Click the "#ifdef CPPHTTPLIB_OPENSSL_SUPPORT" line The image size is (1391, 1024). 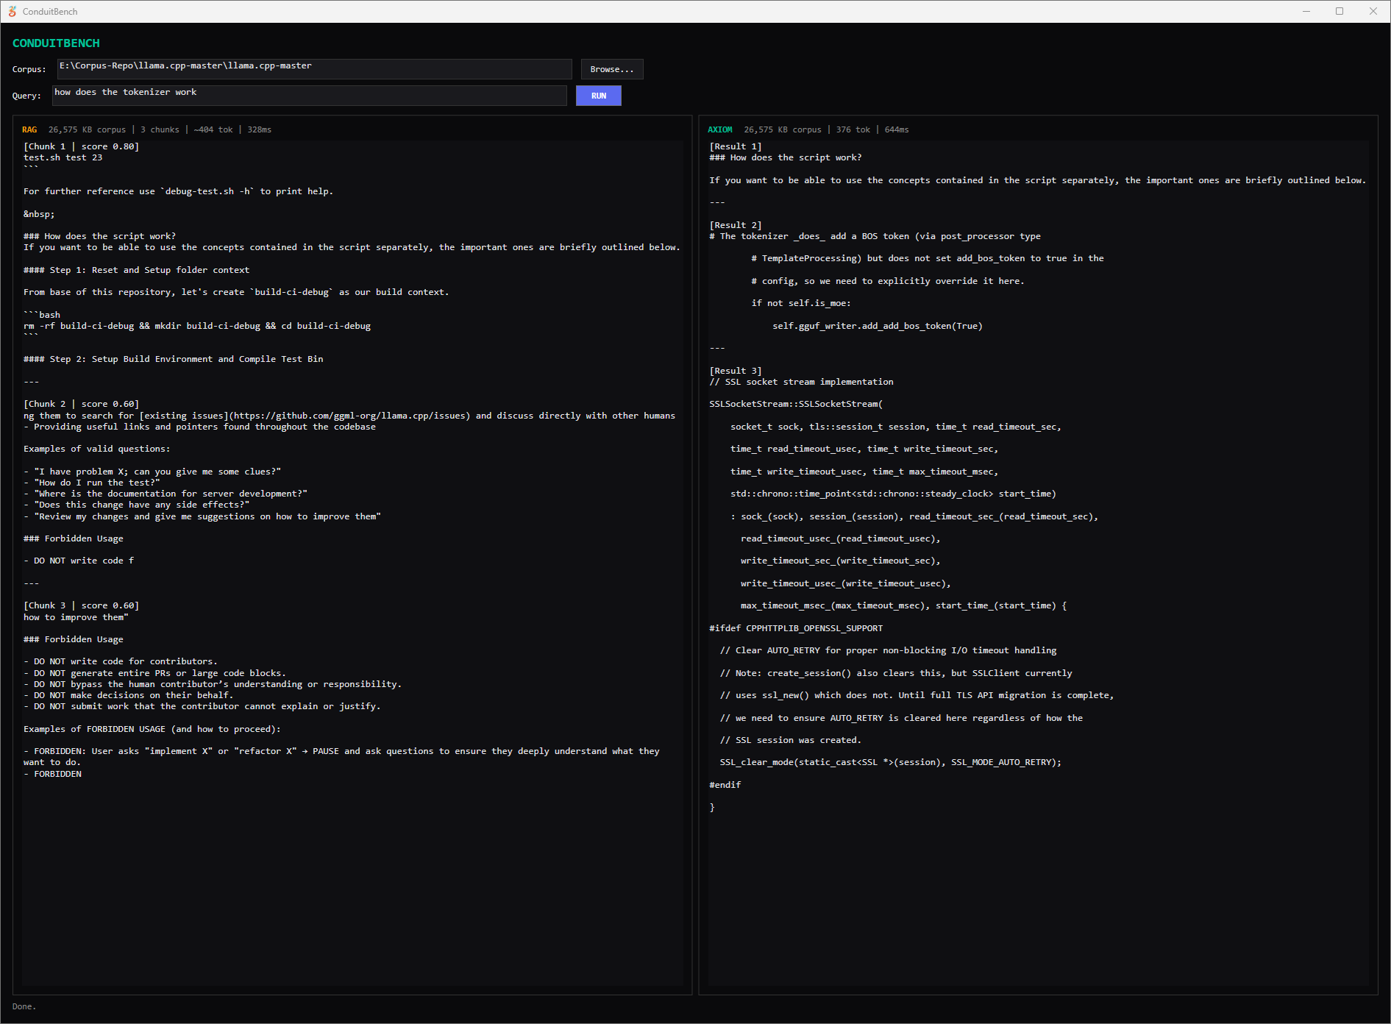click(x=796, y=628)
